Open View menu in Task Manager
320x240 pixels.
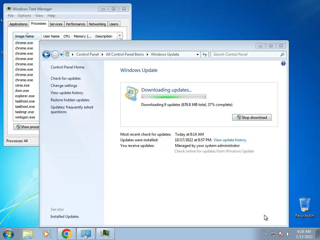[39, 16]
